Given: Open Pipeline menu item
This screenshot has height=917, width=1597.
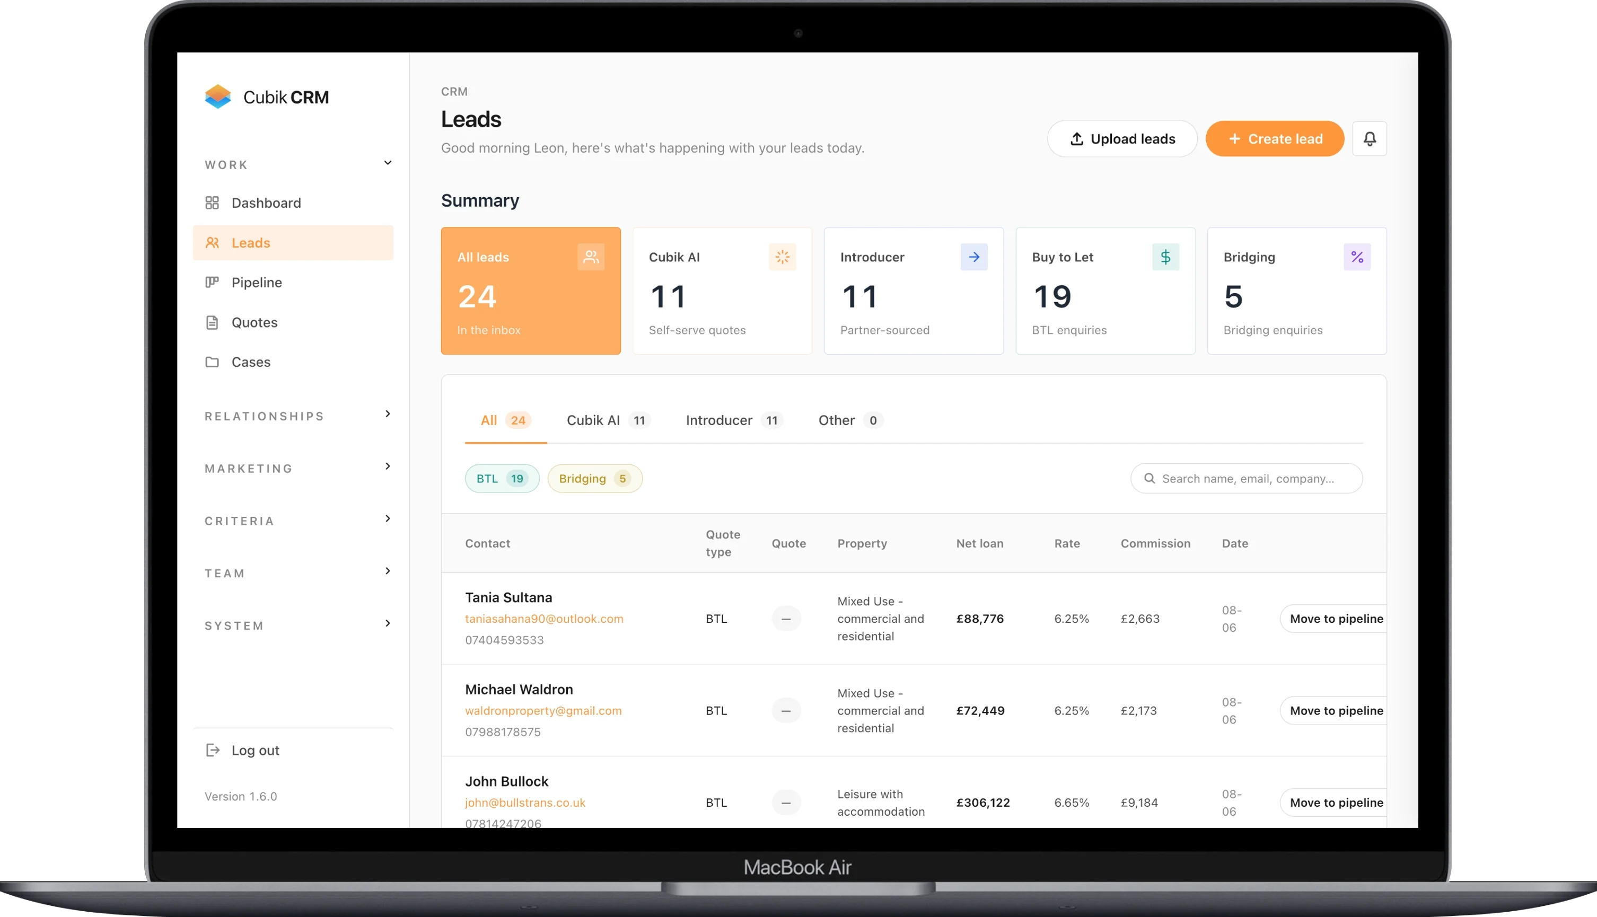Looking at the screenshot, I should pos(293,282).
